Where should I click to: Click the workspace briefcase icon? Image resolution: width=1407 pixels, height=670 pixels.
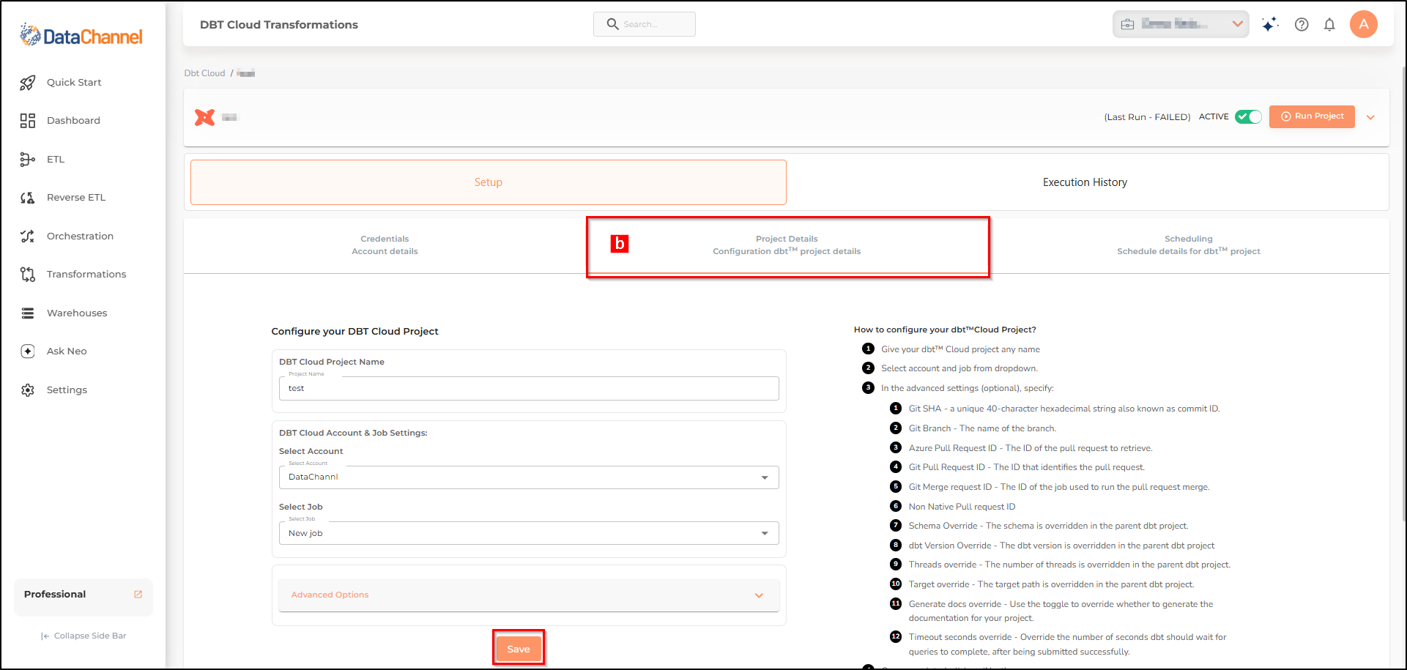1128,24
